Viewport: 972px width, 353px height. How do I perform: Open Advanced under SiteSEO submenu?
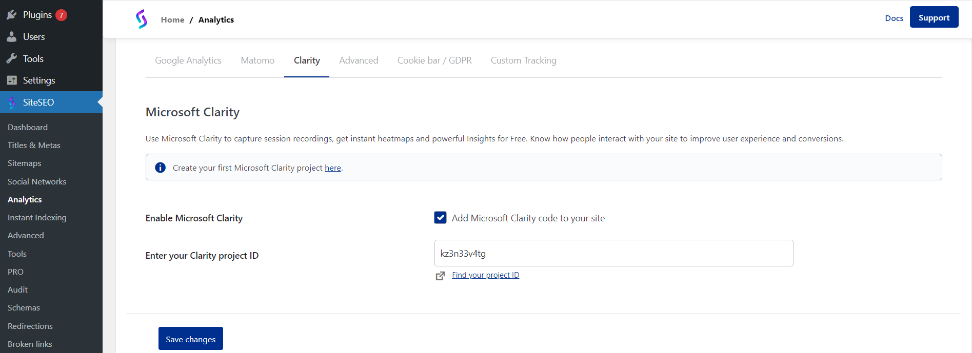(26, 235)
